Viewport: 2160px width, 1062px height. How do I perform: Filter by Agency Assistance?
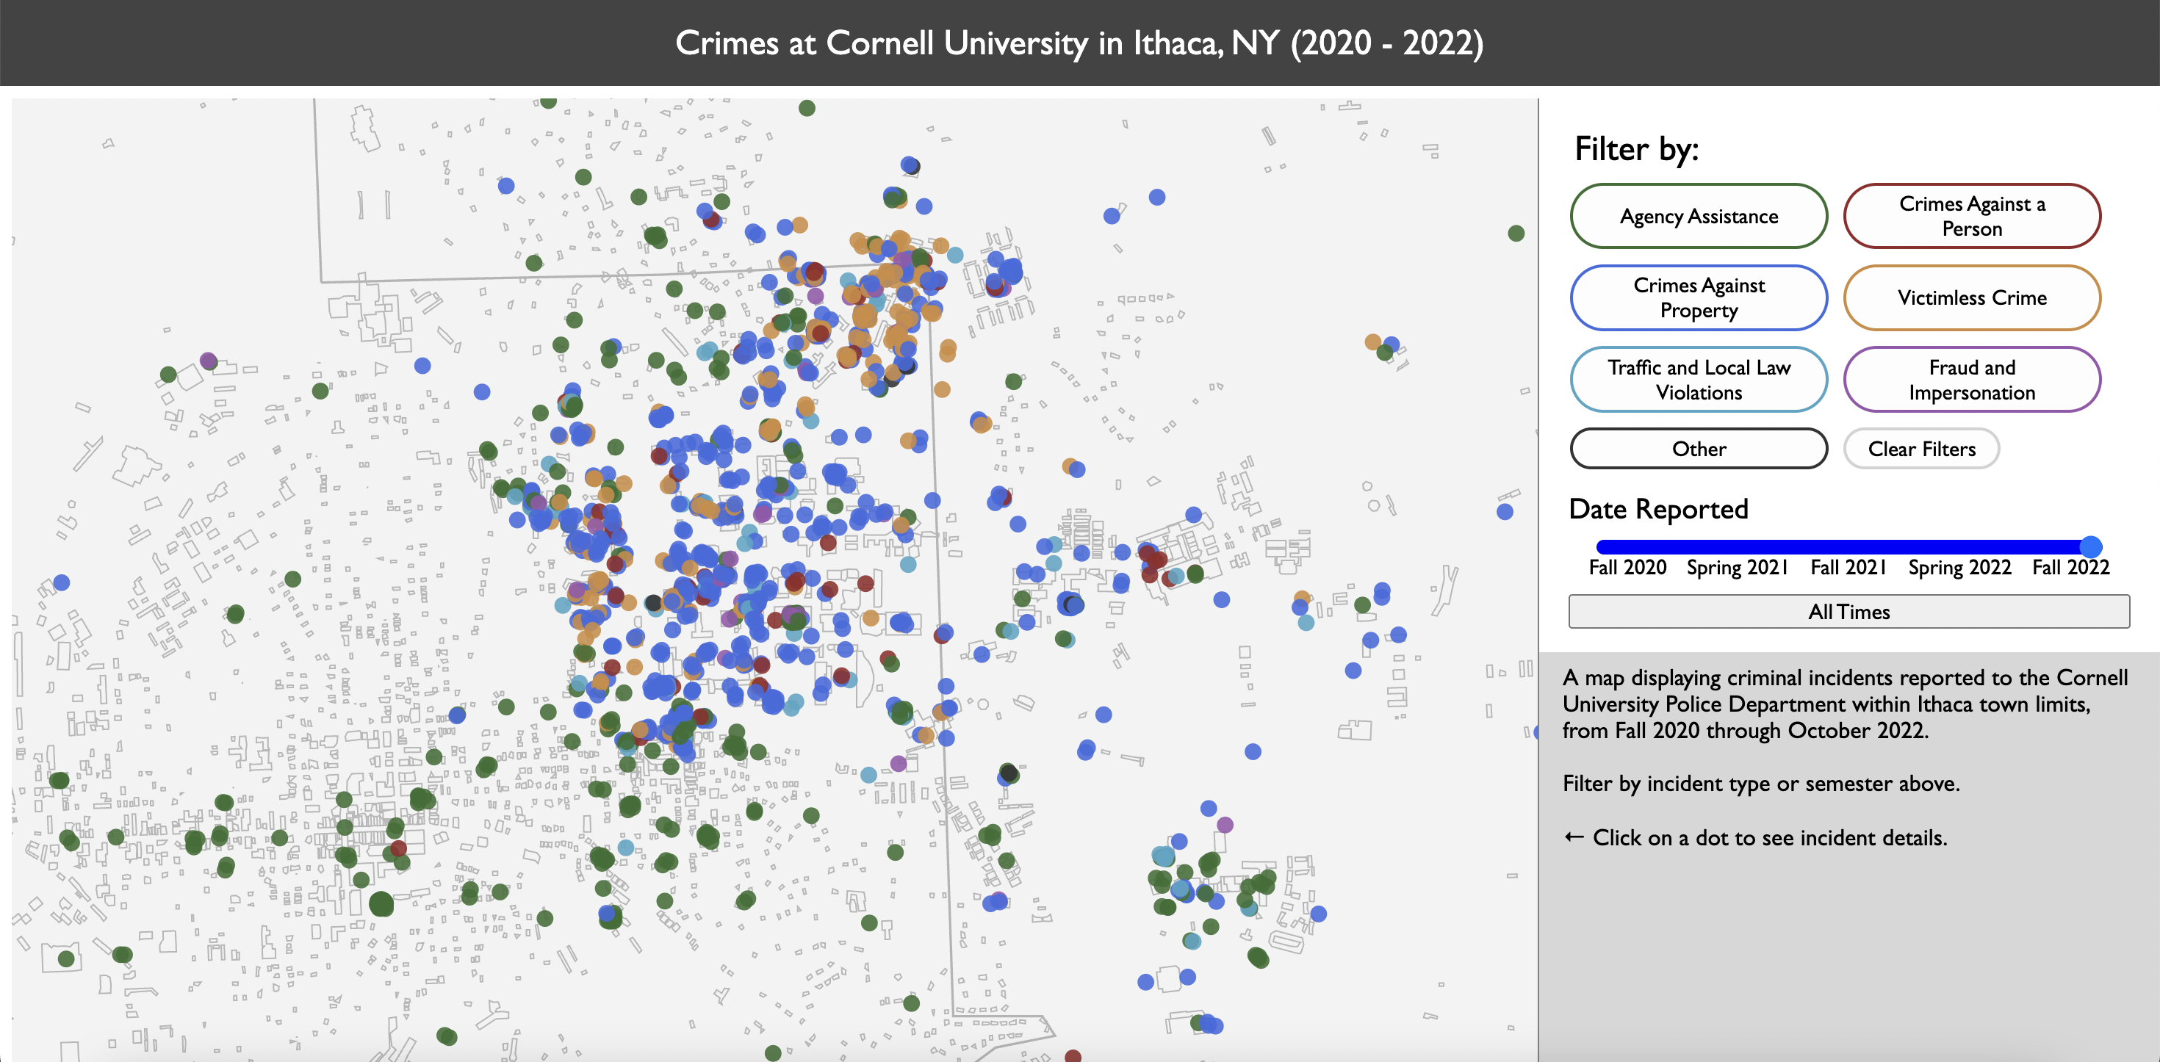tap(1698, 216)
